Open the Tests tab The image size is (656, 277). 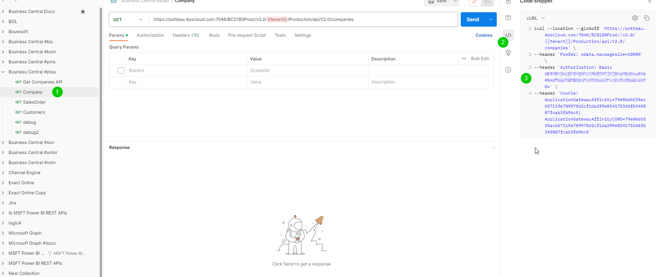[x=280, y=35]
